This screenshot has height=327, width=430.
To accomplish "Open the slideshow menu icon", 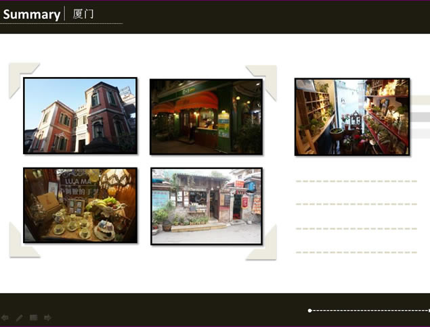I will pos(33,318).
